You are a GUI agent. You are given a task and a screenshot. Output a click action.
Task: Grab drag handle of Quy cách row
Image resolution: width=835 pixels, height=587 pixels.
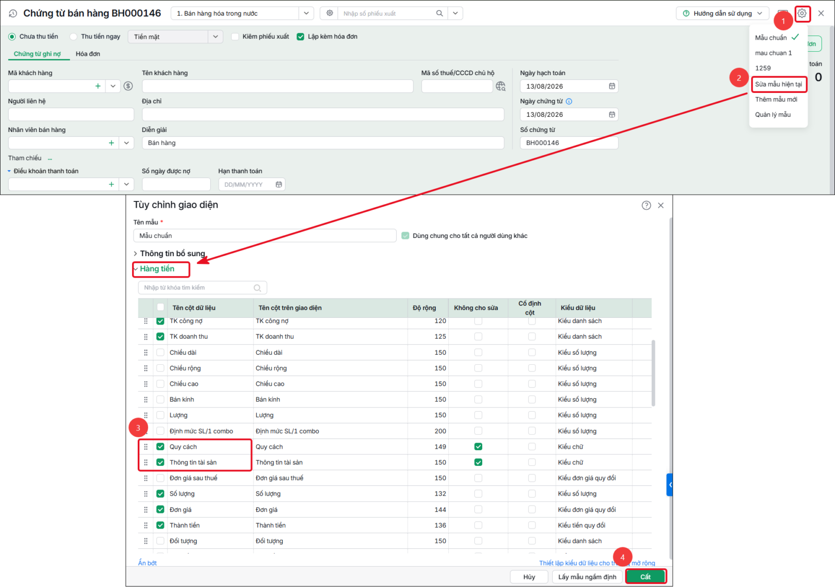point(146,447)
